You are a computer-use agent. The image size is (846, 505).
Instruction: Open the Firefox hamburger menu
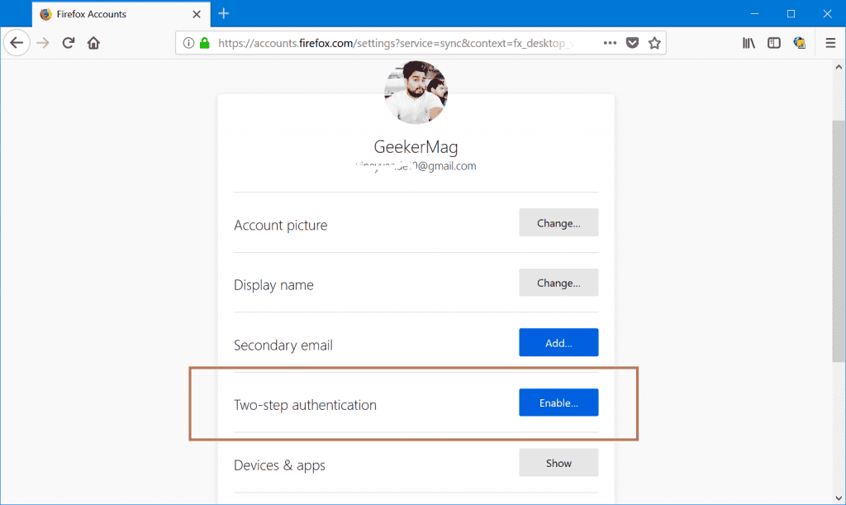click(x=830, y=43)
